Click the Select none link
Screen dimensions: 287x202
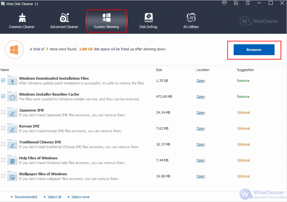[80, 197]
